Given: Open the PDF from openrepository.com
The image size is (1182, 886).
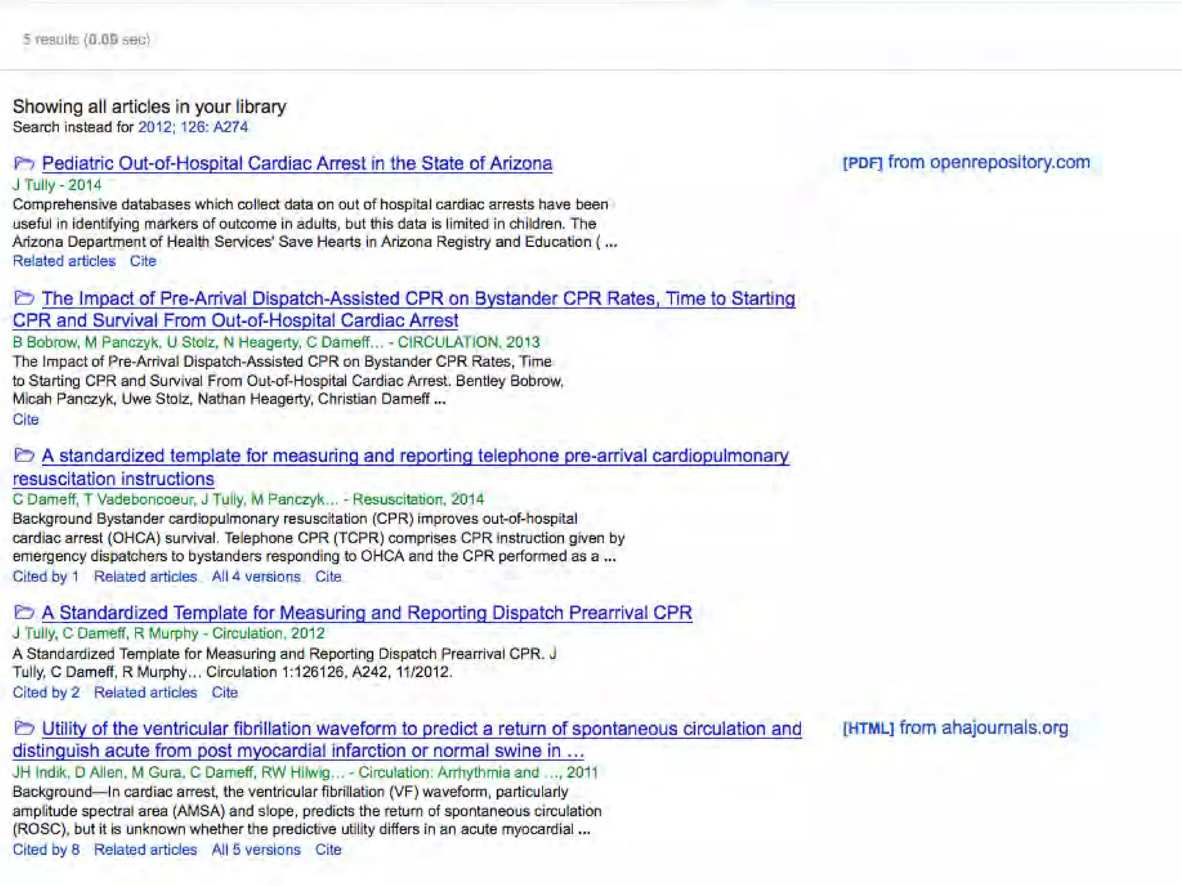Looking at the screenshot, I should pos(966,163).
